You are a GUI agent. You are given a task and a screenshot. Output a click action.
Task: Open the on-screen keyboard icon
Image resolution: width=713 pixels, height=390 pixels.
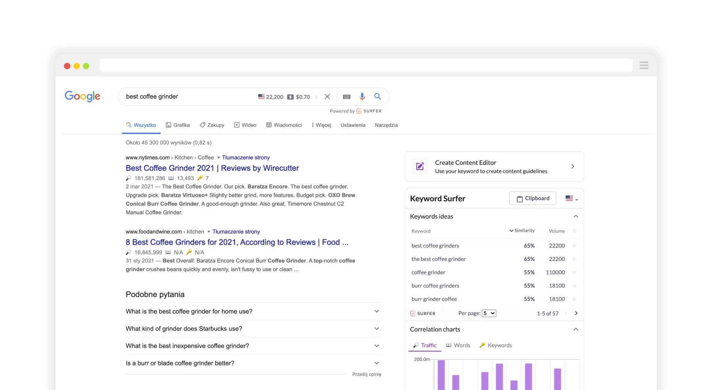(x=347, y=97)
